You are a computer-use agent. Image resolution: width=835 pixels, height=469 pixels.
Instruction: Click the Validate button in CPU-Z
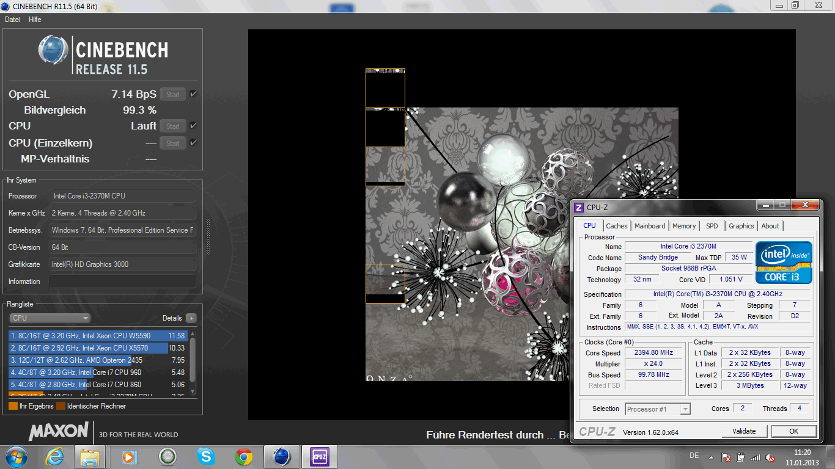(x=744, y=431)
